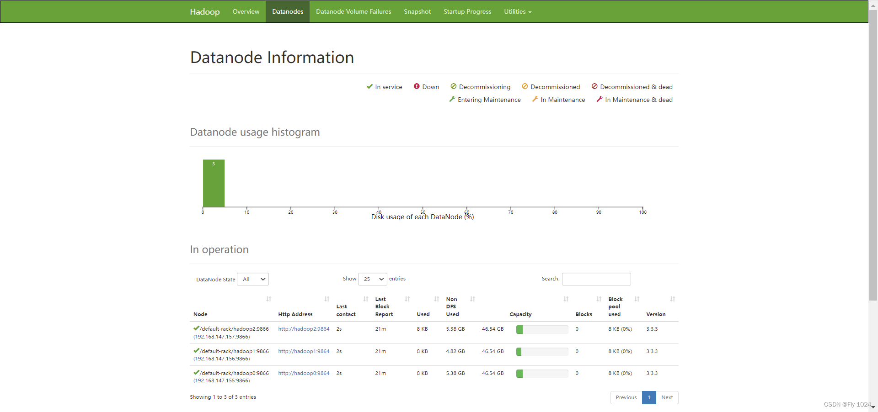Click the orange In Maintenance wrench icon
The image size is (878, 412).
point(535,99)
